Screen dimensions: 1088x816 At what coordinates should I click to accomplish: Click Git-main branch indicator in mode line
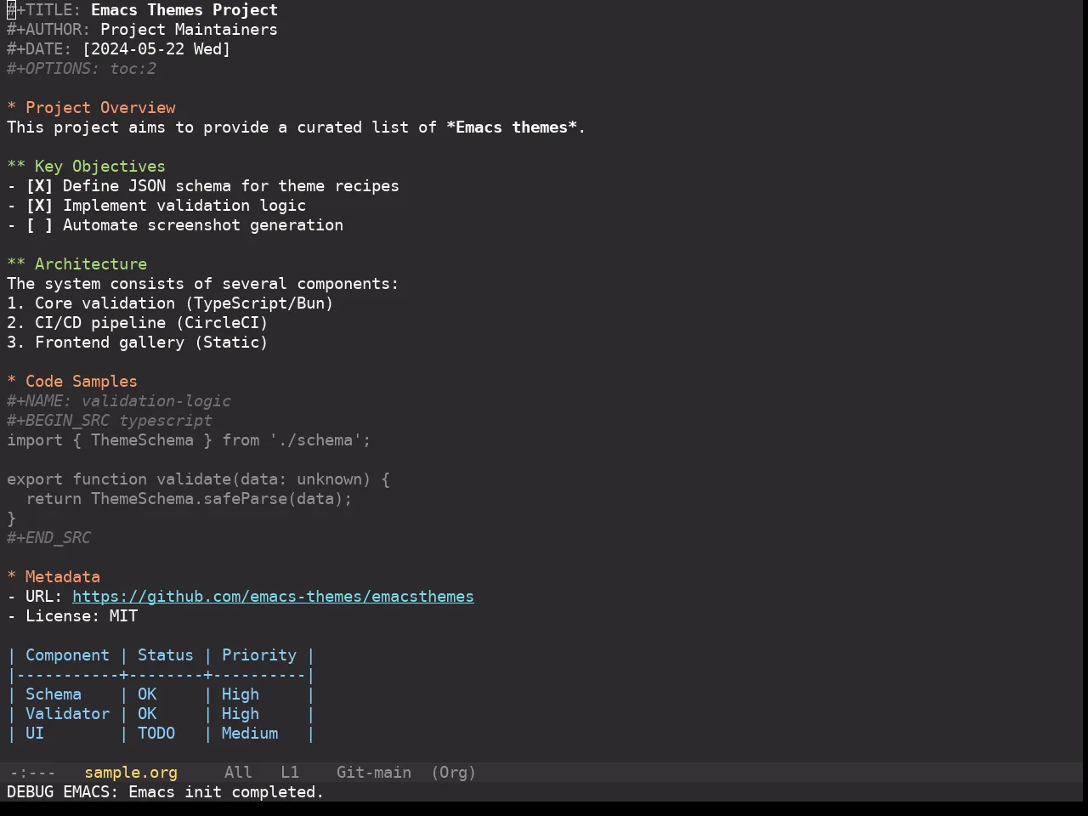pos(374,773)
